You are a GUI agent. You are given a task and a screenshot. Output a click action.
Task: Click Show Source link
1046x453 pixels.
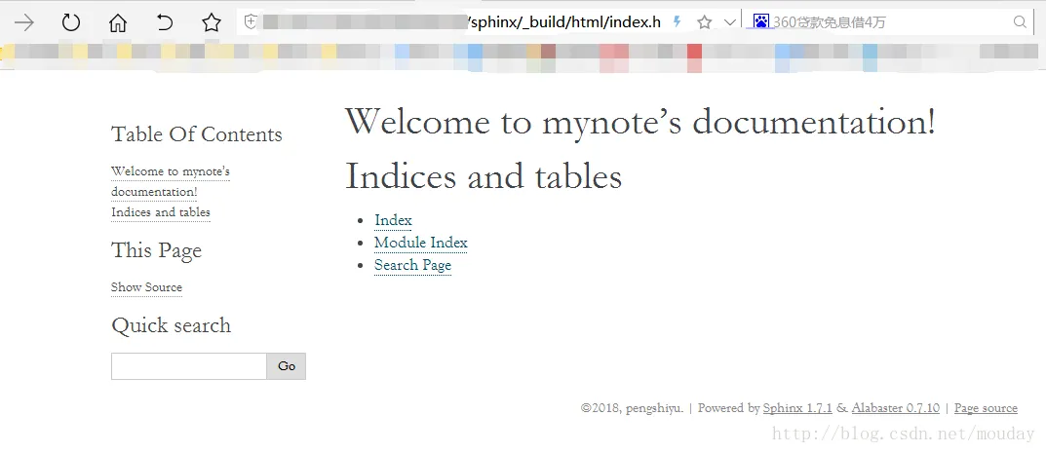tap(146, 287)
